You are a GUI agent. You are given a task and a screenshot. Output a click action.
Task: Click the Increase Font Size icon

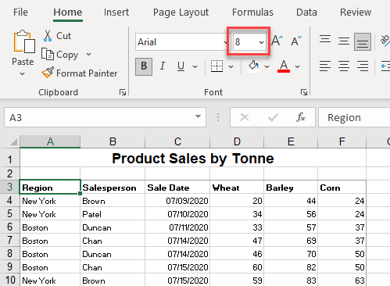(277, 41)
